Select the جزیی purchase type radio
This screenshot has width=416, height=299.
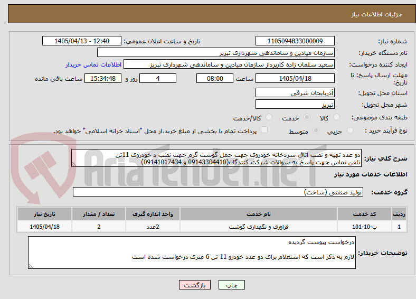(350, 130)
